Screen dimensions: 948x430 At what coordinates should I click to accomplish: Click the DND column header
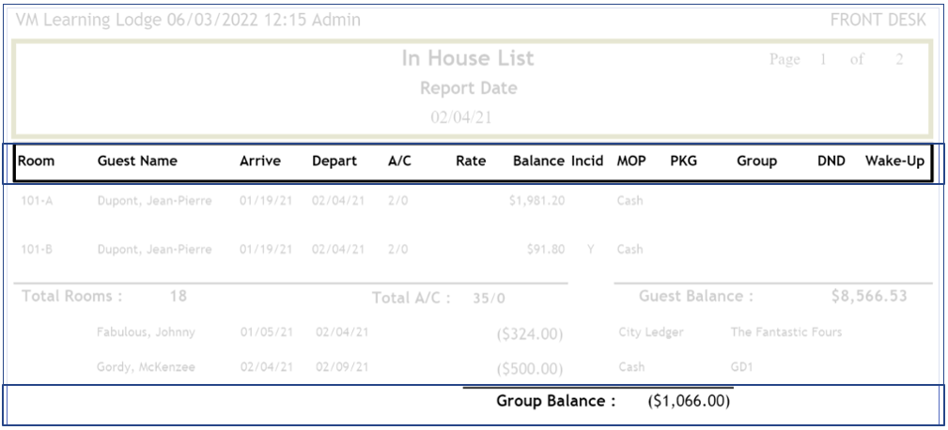coord(831,161)
